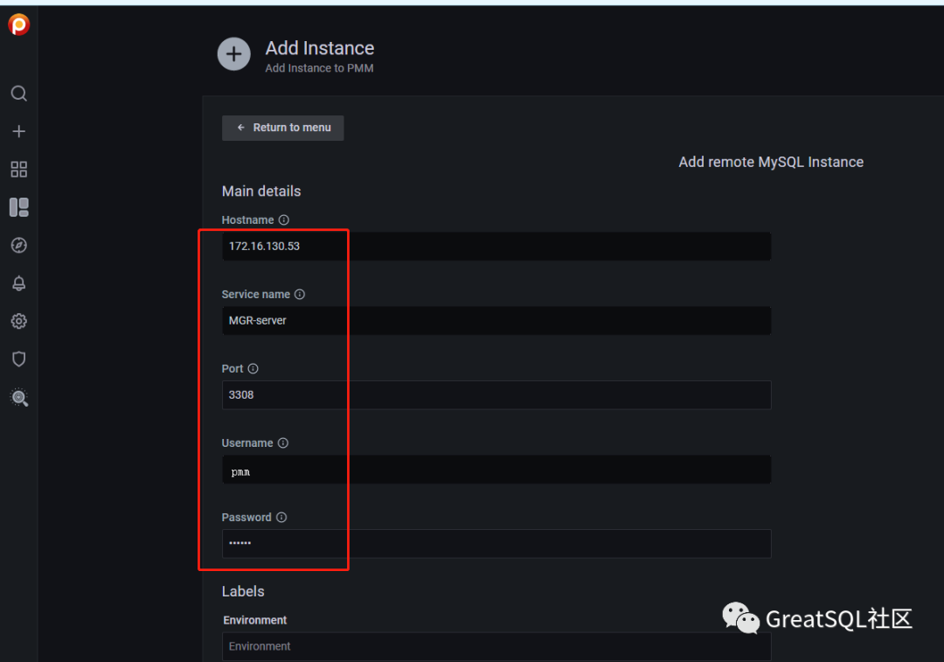Show the Password info icon

click(281, 518)
